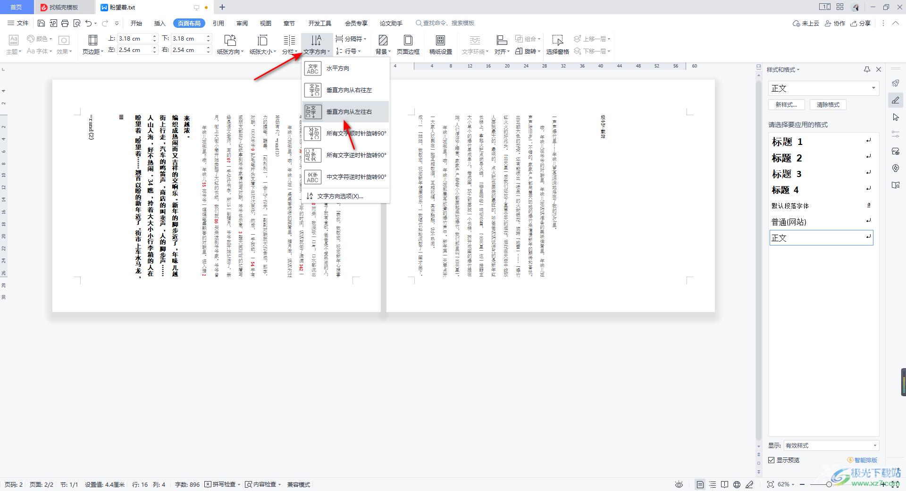906x491 pixels.
Task: Click the Collaborate button
Action: coord(835,23)
